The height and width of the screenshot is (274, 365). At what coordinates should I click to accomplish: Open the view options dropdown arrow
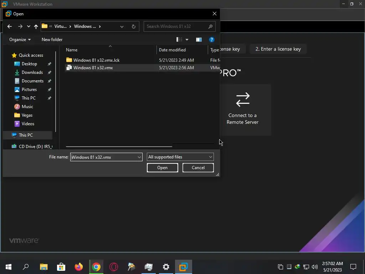click(x=187, y=40)
